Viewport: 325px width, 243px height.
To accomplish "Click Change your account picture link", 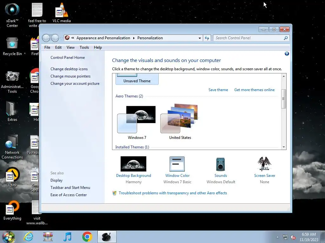I will 75,84.
